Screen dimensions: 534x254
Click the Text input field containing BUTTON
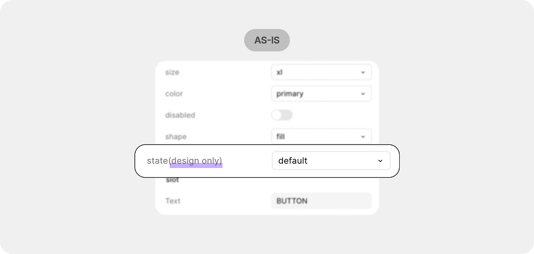[321, 201]
